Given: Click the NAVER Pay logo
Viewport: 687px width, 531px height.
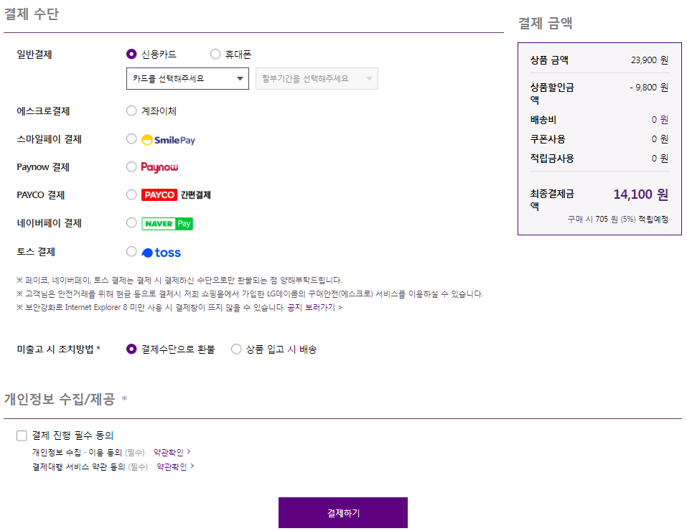Looking at the screenshot, I should pos(167,223).
